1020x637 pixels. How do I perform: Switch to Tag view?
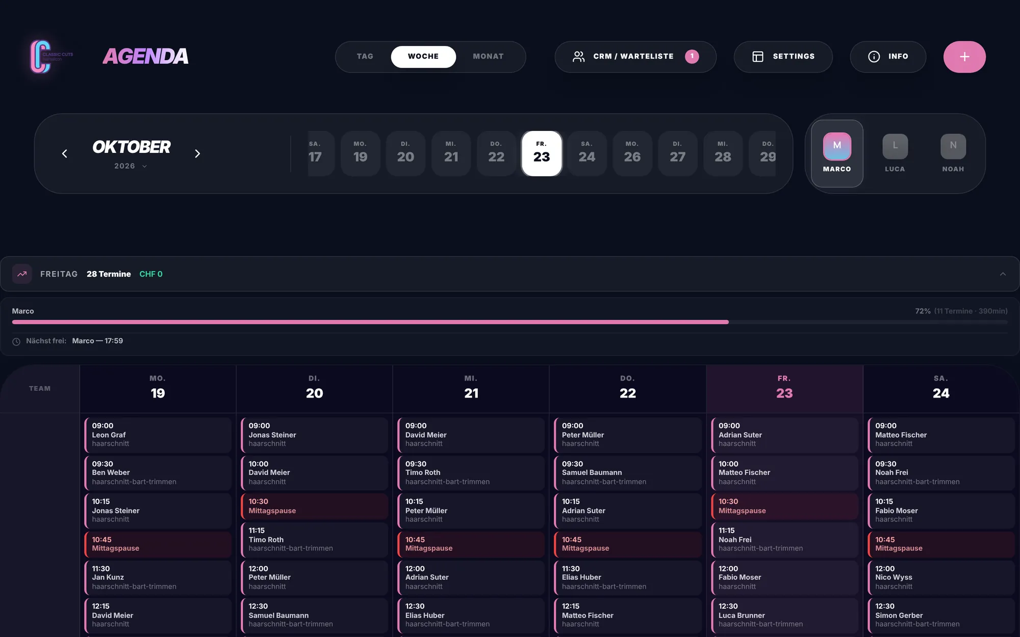click(x=365, y=57)
